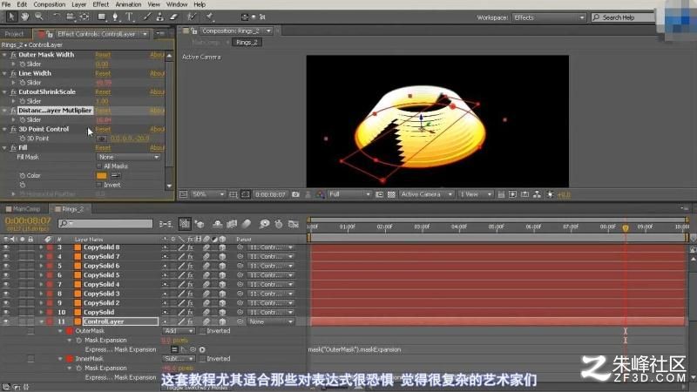Image resolution: width=697 pixels, height=392 pixels.
Task: Enable Motion Blur icon in timeline
Action: coord(247,224)
